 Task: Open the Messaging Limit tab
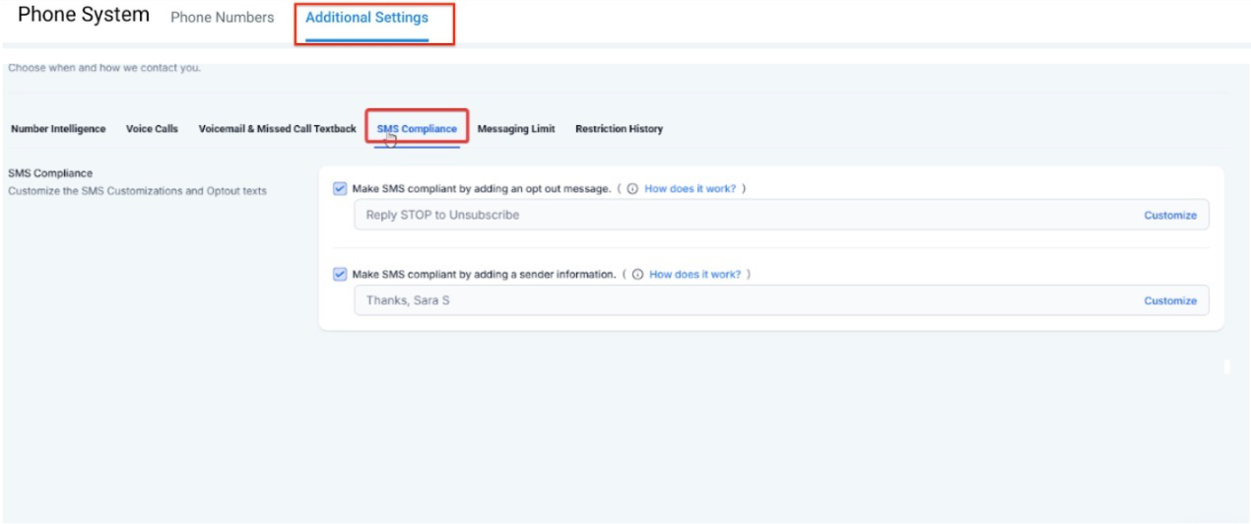516,129
